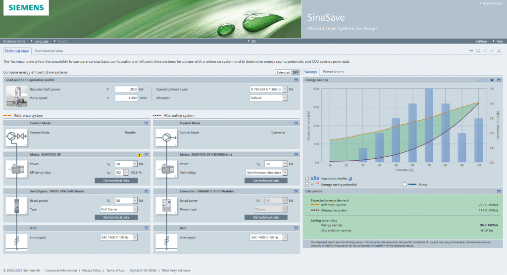507x275 pixels.
Task: Open the Terms of Use link
Action: (x=115, y=271)
